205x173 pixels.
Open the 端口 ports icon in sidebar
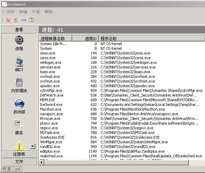pos(19,61)
